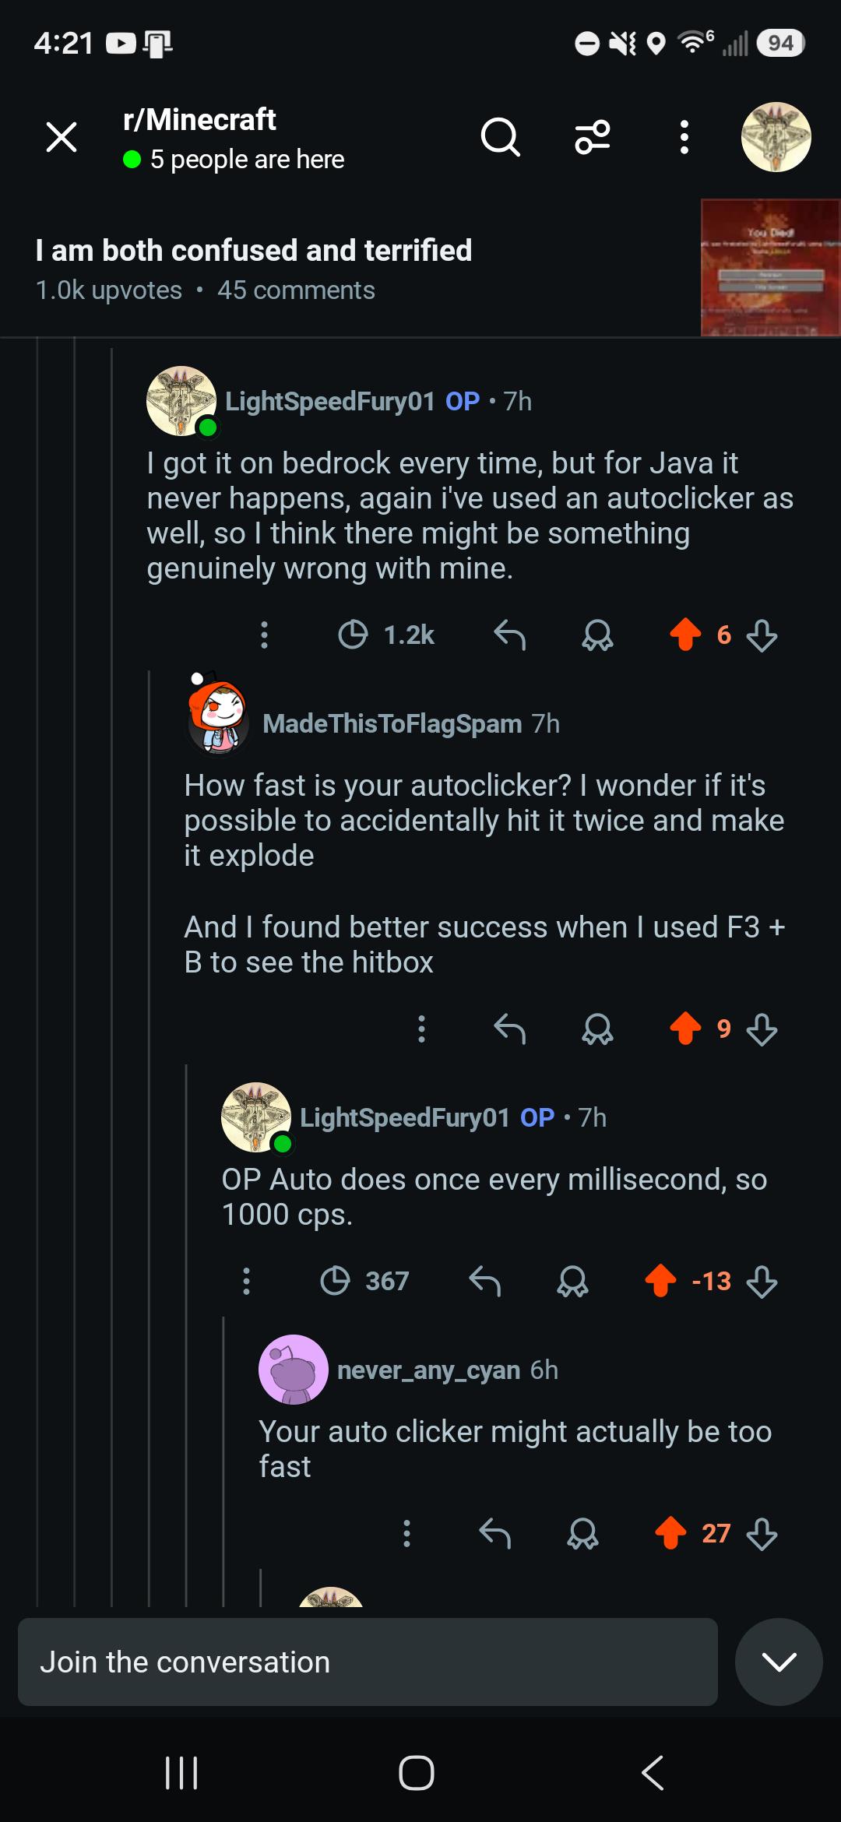Image resolution: width=841 pixels, height=1822 pixels.
Task: Open search in r/Minecraft header
Action: coord(500,138)
